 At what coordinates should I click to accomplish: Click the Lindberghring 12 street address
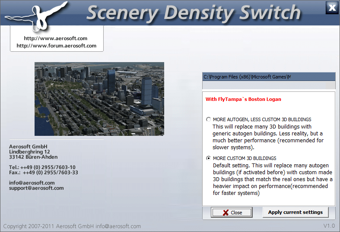click(29, 152)
